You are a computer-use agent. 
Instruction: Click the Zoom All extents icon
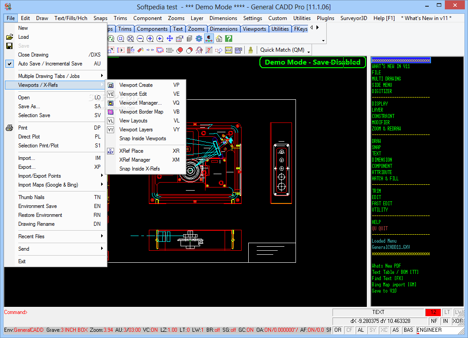point(131,39)
